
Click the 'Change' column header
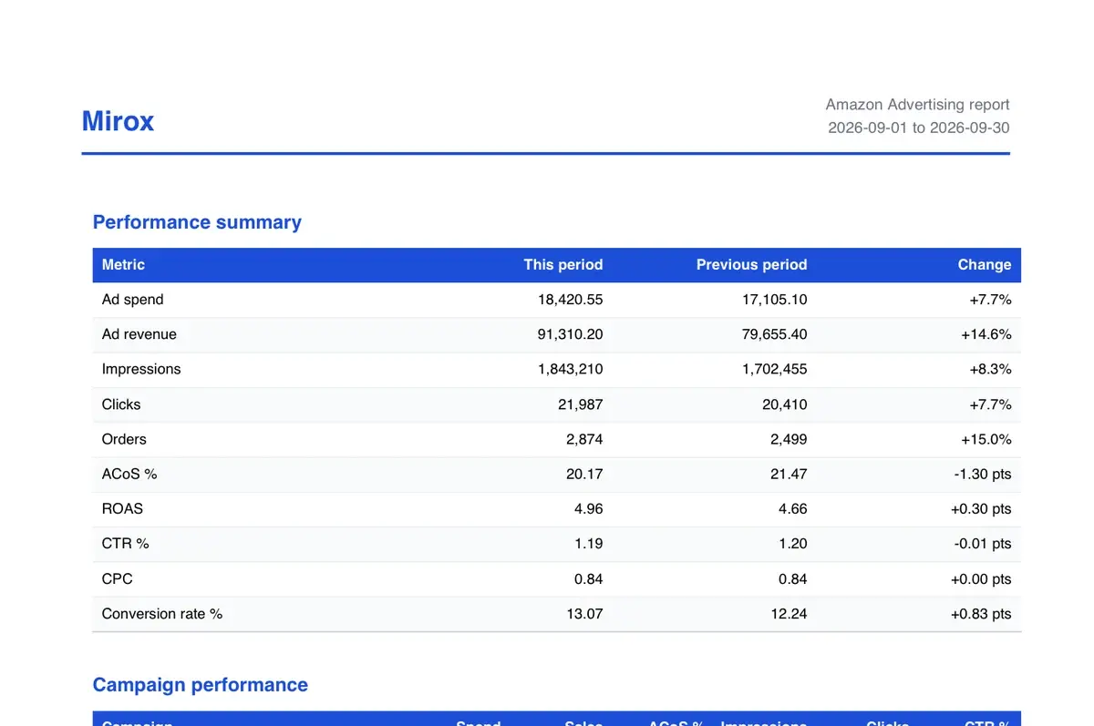coord(984,265)
